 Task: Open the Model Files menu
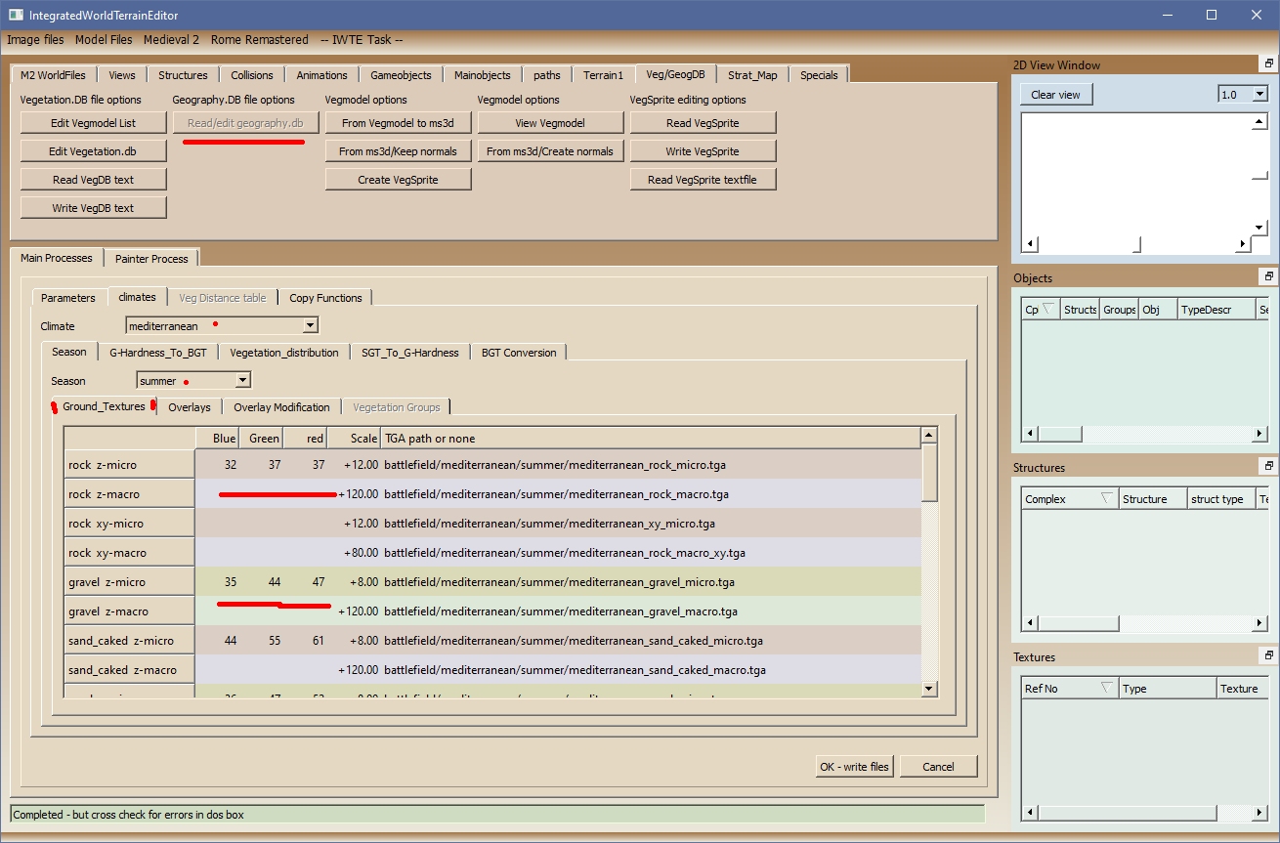(104, 40)
